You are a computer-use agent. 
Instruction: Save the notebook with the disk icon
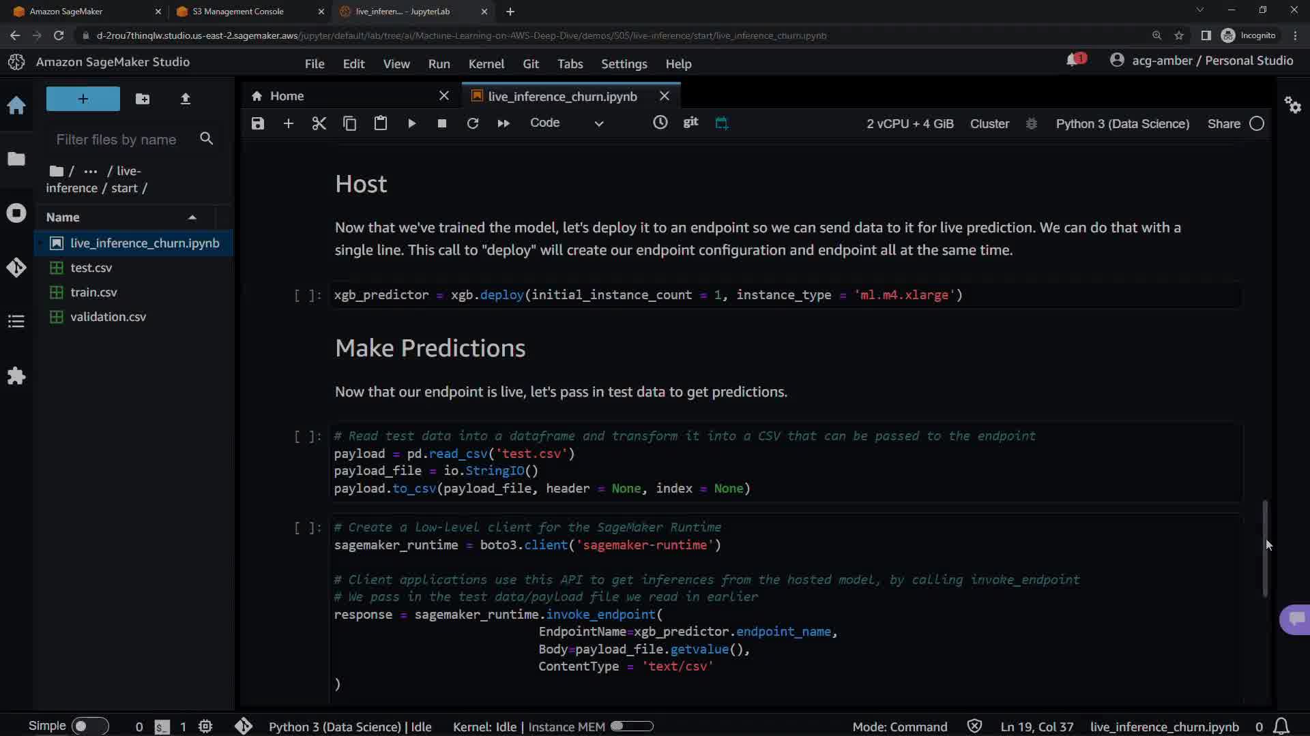pos(257,123)
